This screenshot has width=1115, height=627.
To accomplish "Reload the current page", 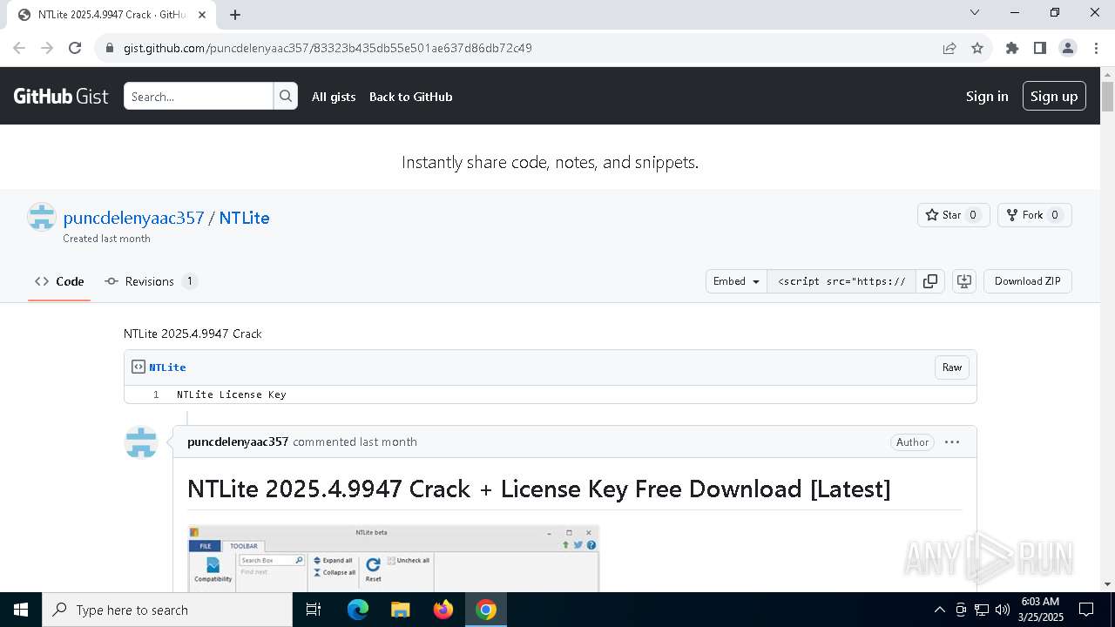I will [x=75, y=48].
